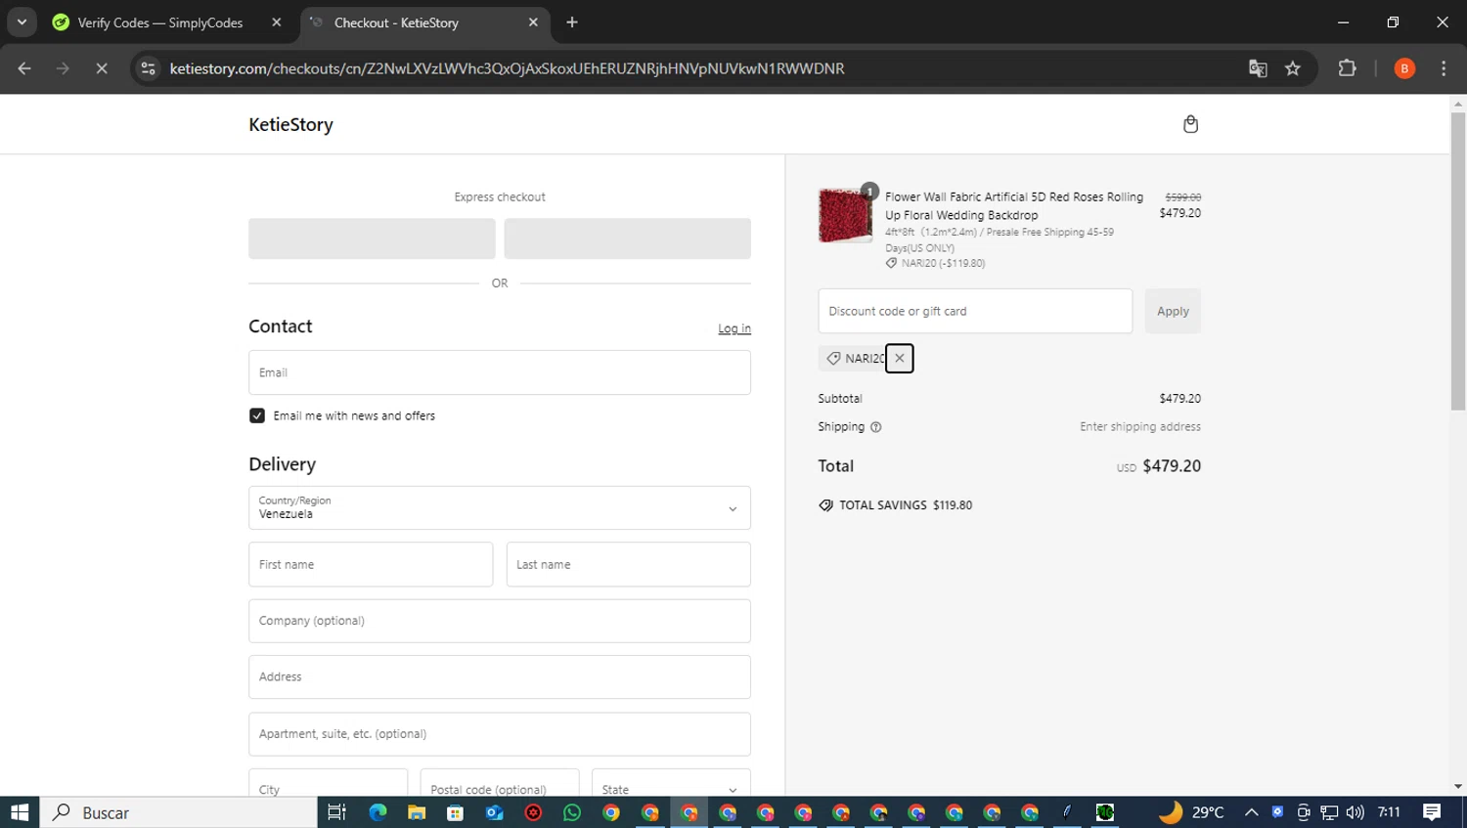Viewport: 1467px width, 828px height.
Task: Click the second express checkout button
Action: click(628, 239)
